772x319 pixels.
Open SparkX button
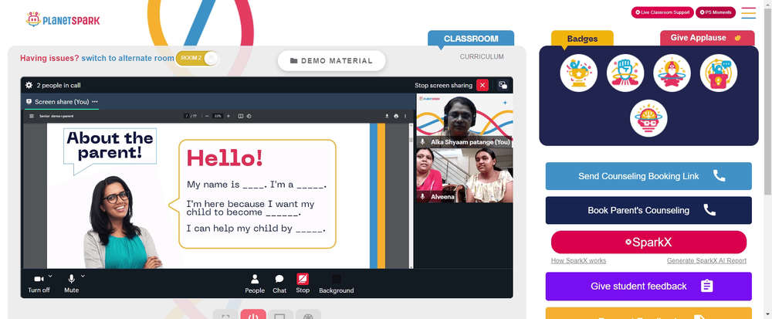click(x=648, y=243)
